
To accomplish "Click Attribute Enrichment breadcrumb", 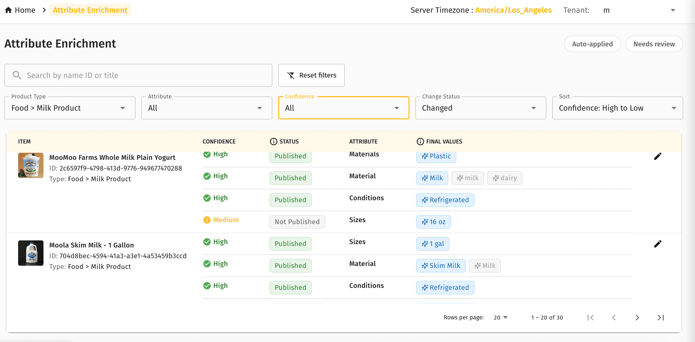I will pos(90,10).
